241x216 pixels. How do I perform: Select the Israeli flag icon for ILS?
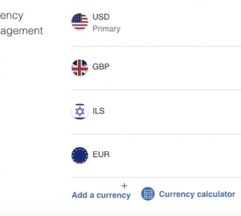80,112
